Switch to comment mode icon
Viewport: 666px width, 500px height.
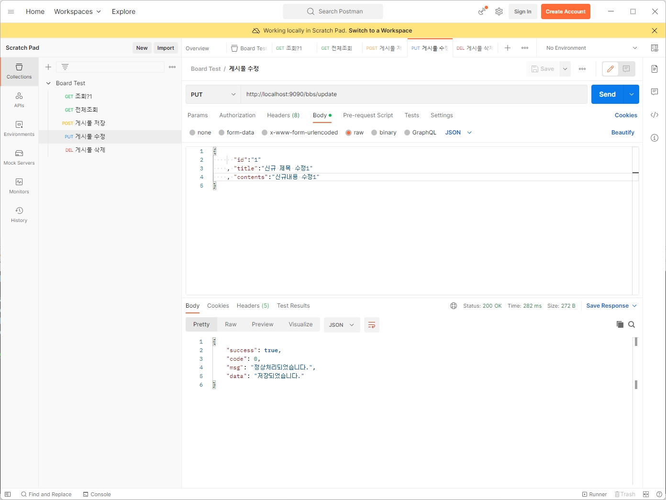[626, 69]
